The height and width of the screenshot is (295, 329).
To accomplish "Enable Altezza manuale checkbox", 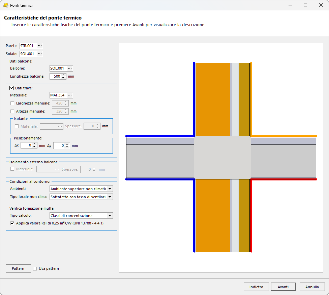I will (12, 111).
